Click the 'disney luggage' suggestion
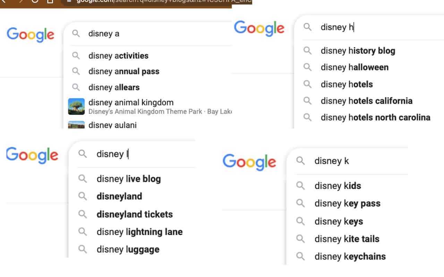 (x=128, y=249)
